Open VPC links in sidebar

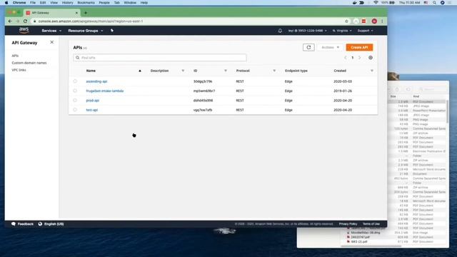pos(19,70)
